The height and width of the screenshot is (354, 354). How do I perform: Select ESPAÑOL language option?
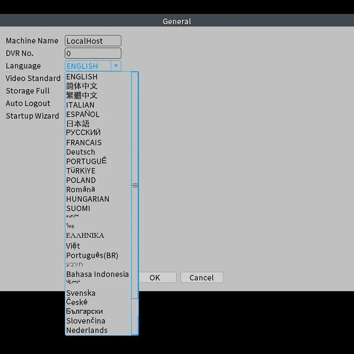(83, 114)
